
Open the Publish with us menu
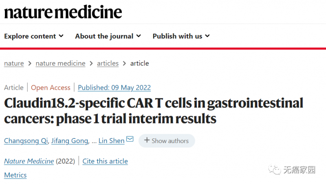point(177,36)
